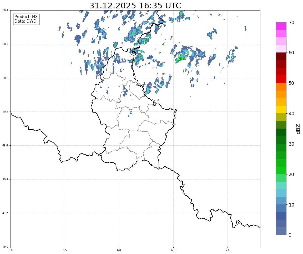Pick the yellow colorbar swatch above 40
This screenshot has width=303, height=254.
point(281,109)
